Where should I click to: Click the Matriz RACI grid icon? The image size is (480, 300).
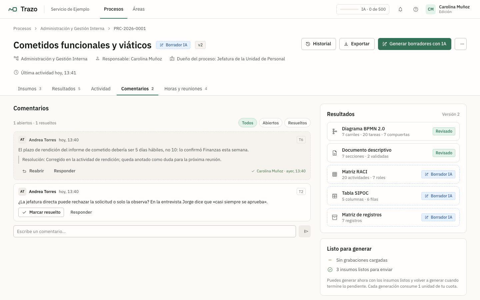335,174
